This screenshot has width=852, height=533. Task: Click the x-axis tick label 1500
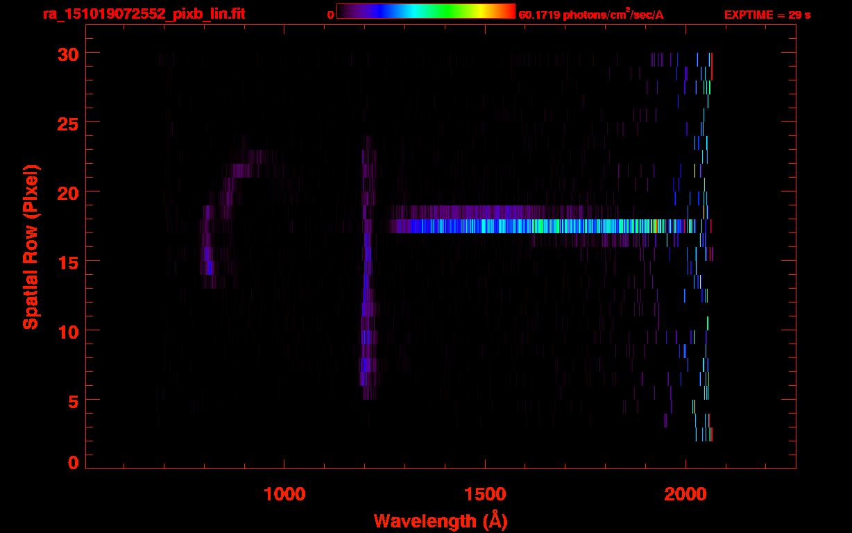coord(485,494)
